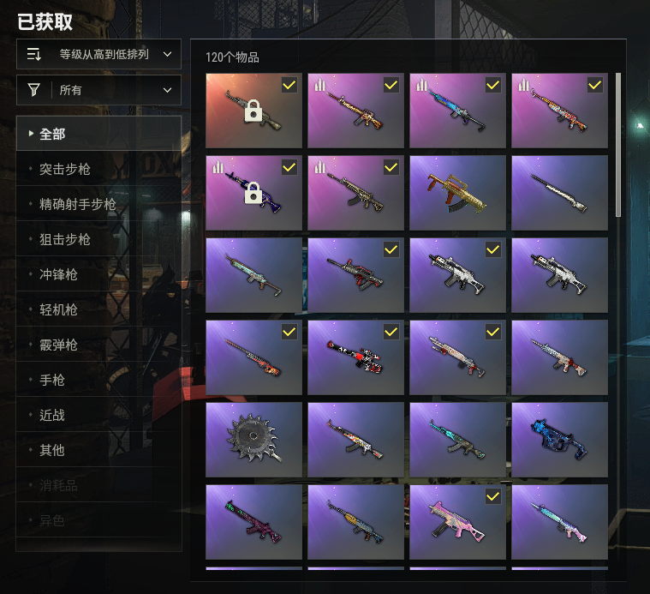Click the sort order icon

(33, 54)
